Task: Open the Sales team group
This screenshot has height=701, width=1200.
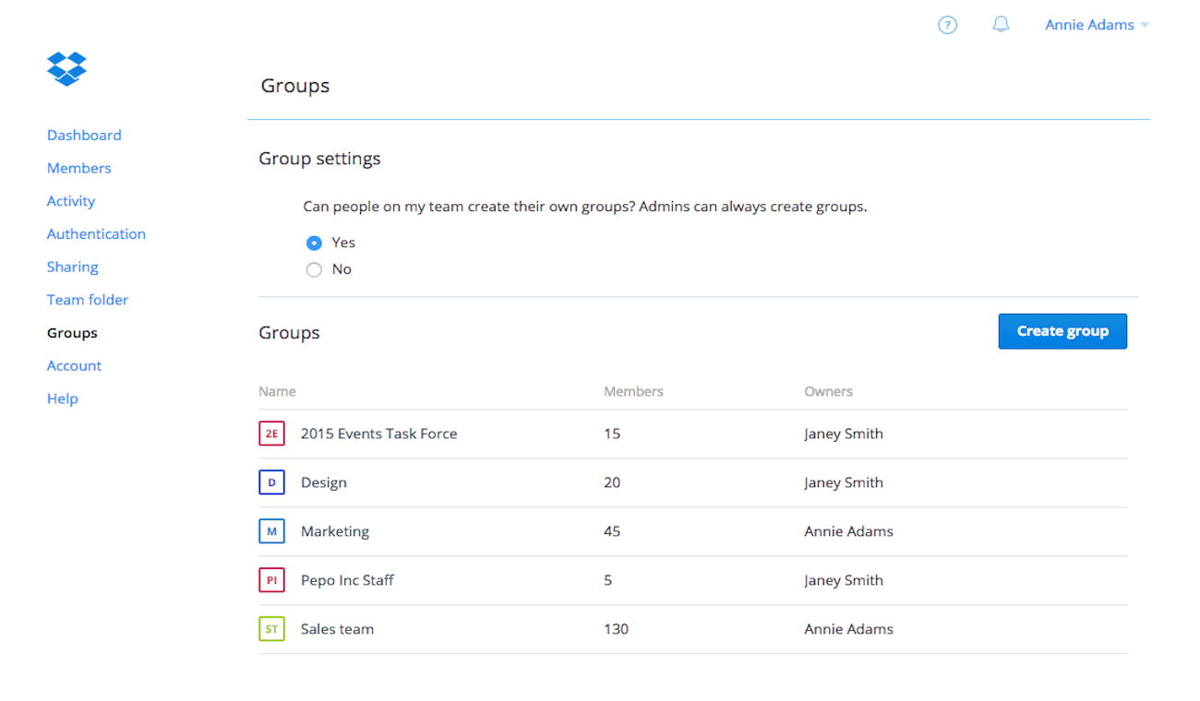Action: [337, 629]
